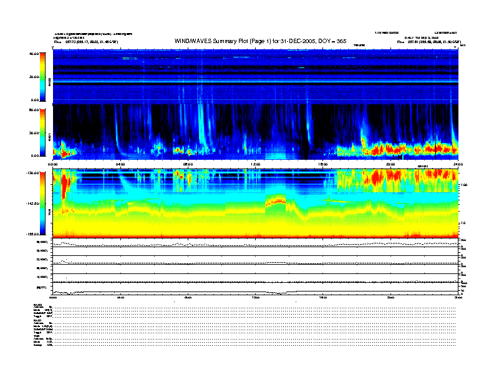Click the WIND/WAVES Summary Plot title
Image resolution: width=494 pixels, height=382 pixels.
[260, 41]
